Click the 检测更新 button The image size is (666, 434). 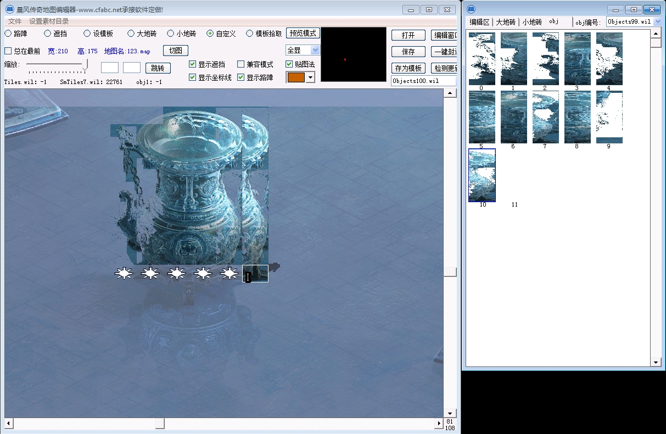444,68
